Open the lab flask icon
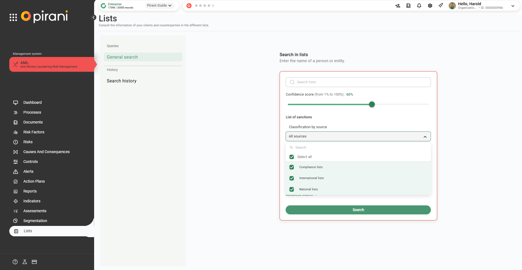Image resolution: width=522 pixels, height=270 pixels. tap(25, 262)
